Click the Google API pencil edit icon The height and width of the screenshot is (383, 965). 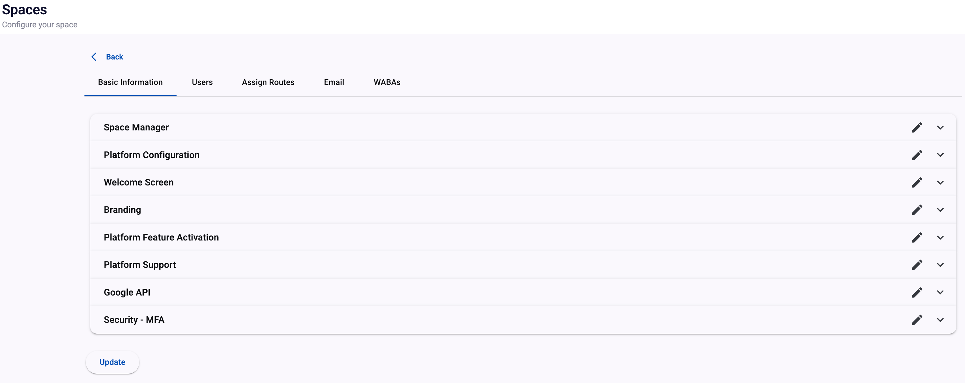(x=917, y=292)
